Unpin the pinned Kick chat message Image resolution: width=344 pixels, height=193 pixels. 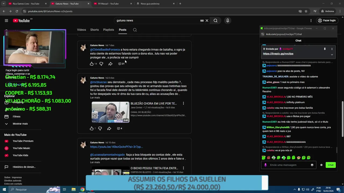click(325, 49)
